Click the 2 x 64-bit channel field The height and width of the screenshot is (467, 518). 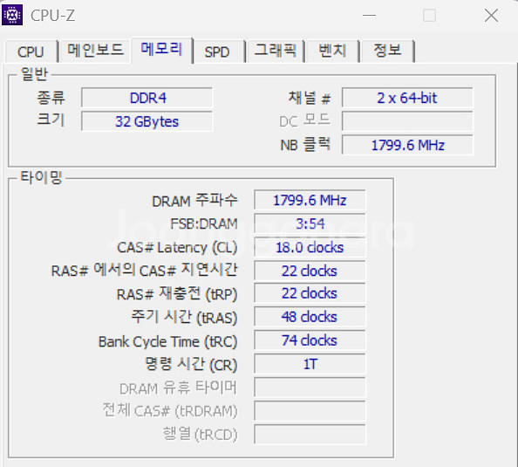[407, 98]
